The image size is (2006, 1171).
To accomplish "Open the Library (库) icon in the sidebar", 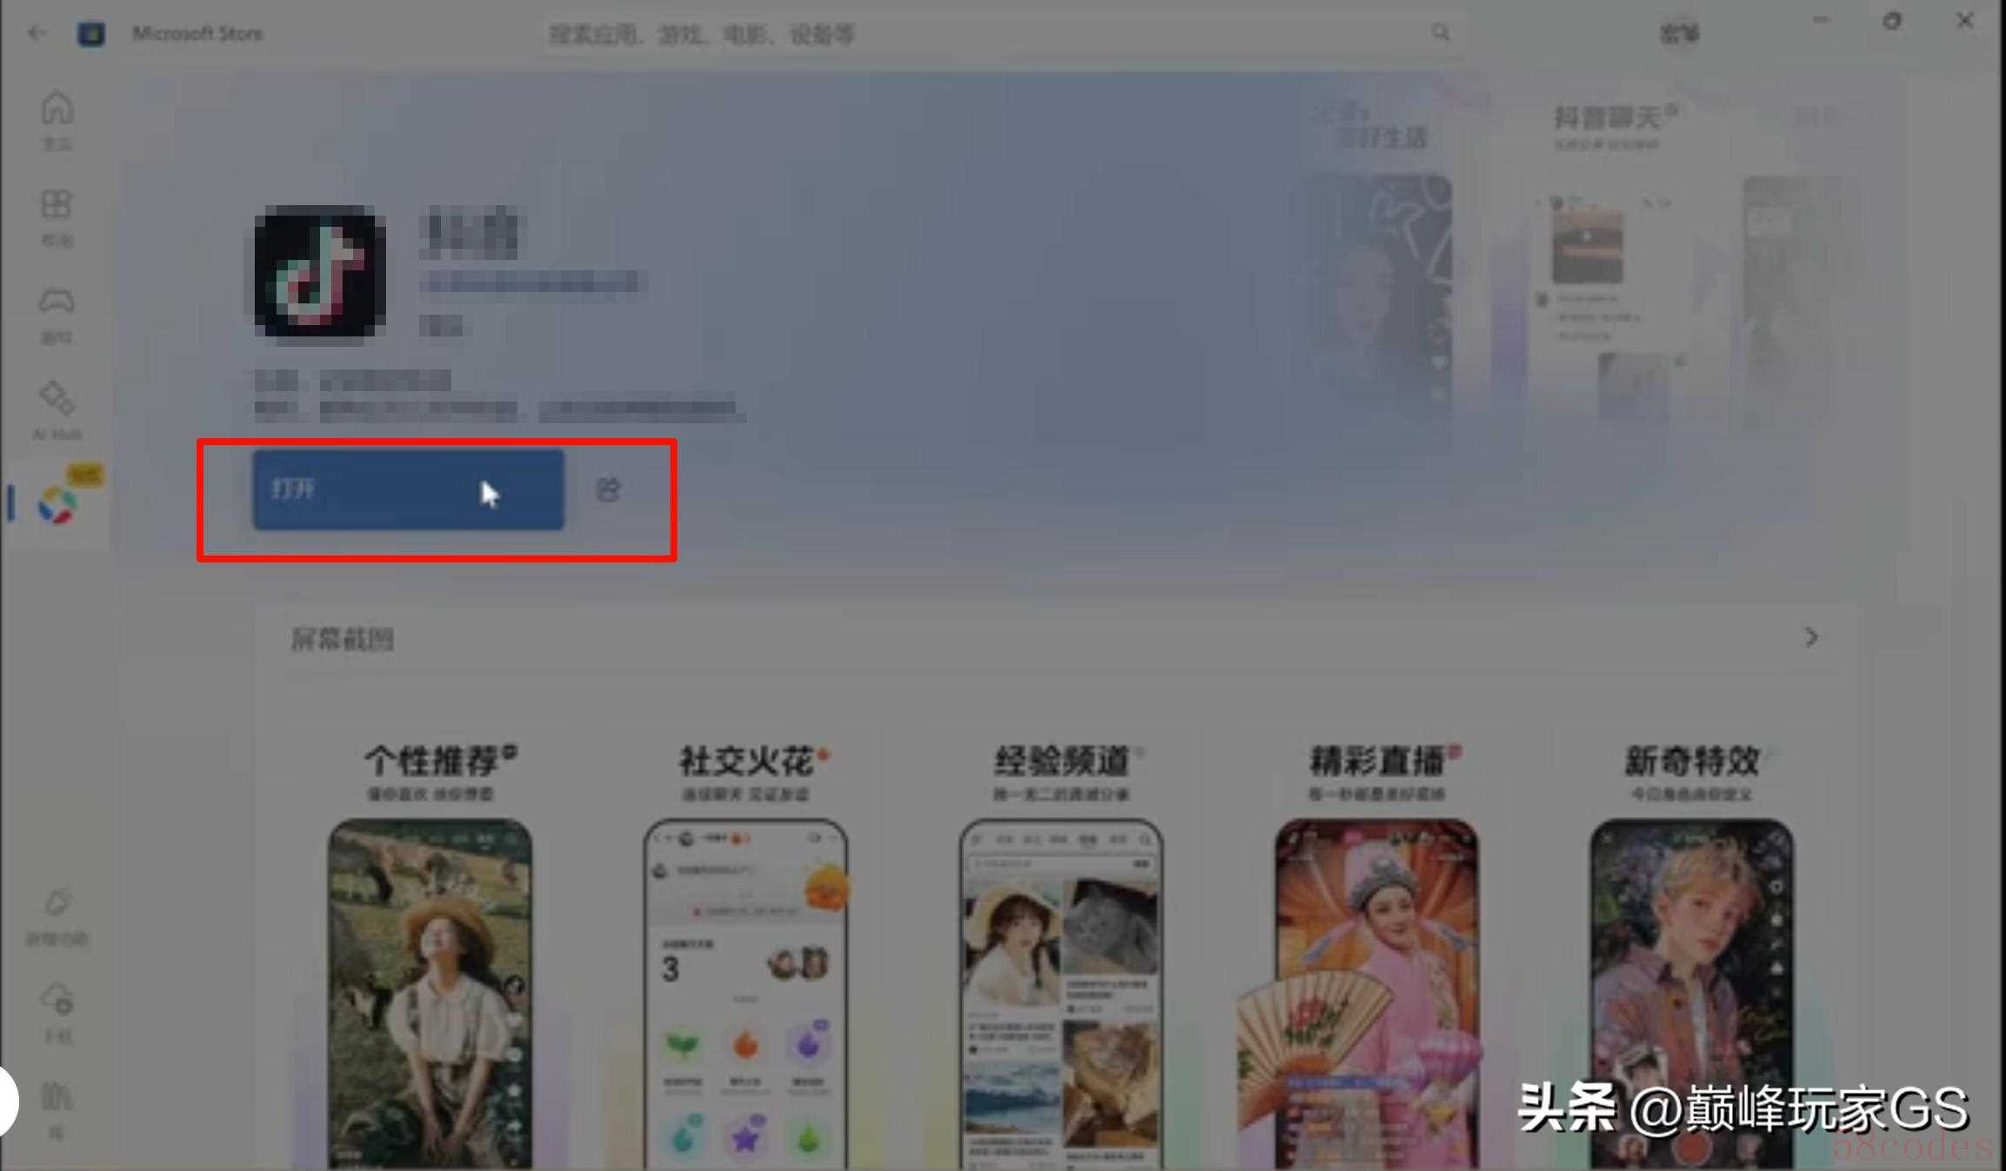I will 57,1108.
